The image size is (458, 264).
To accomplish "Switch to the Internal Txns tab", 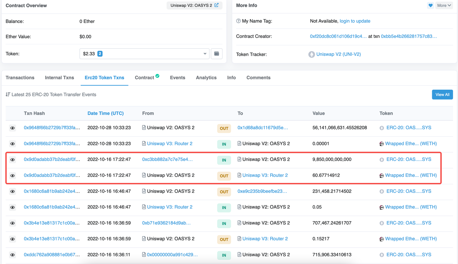I will [59, 78].
